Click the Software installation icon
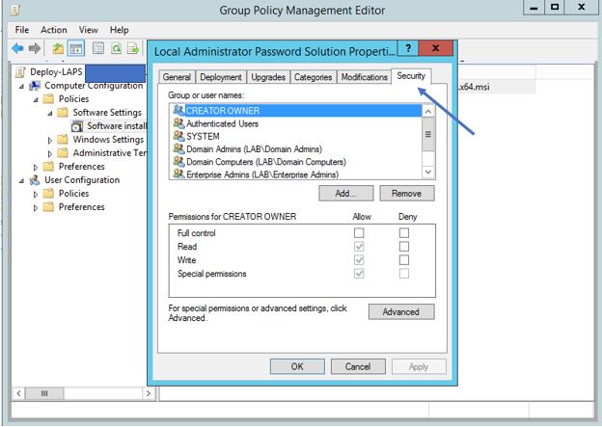Image resolution: width=602 pixels, height=427 pixels. (77, 126)
